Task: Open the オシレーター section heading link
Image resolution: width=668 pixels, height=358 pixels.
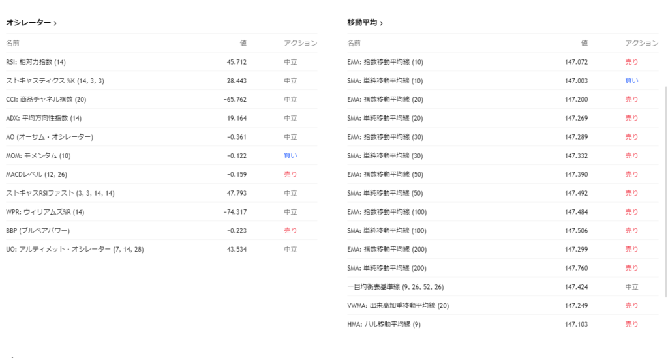Action: click(x=28, y=23)
